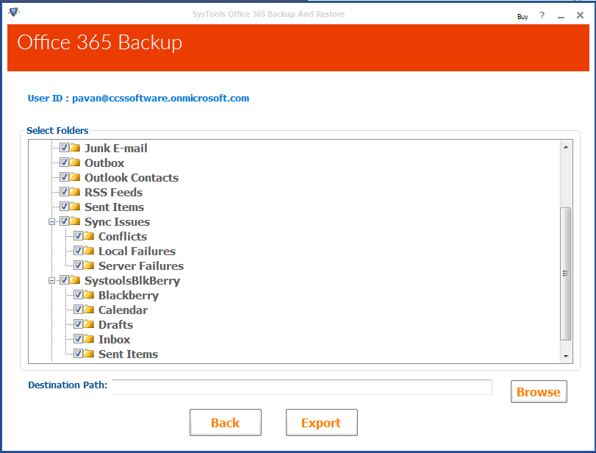Uncheck Sent Items under SystoolsBlkBerry

click(79, 353)
